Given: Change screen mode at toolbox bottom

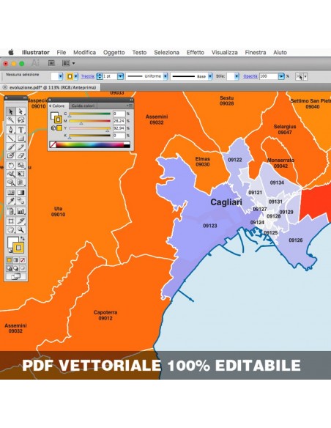Looking at the screenshot, I should click(16, 277).
